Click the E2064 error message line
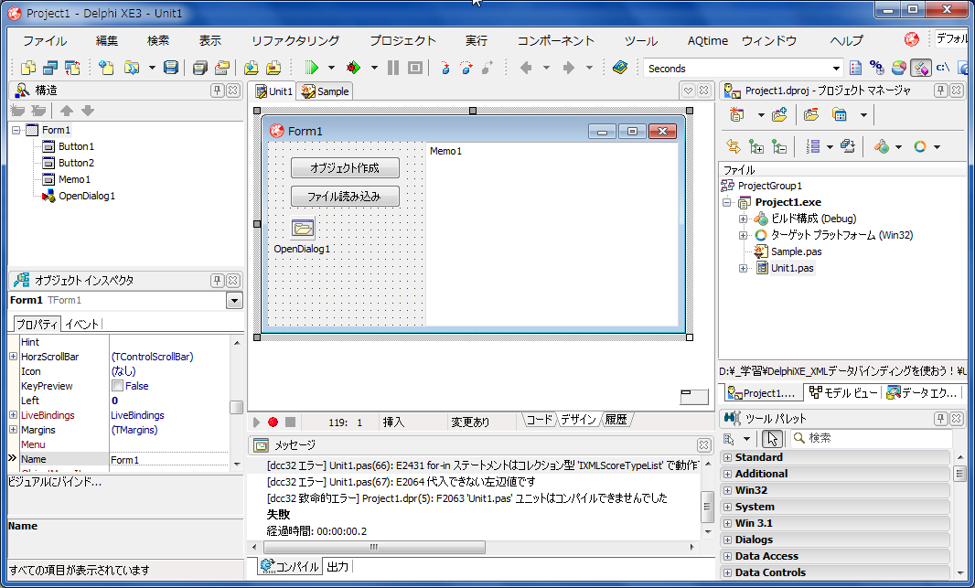The width and height of the screenshot is (975, 588). tap(402, 482)
